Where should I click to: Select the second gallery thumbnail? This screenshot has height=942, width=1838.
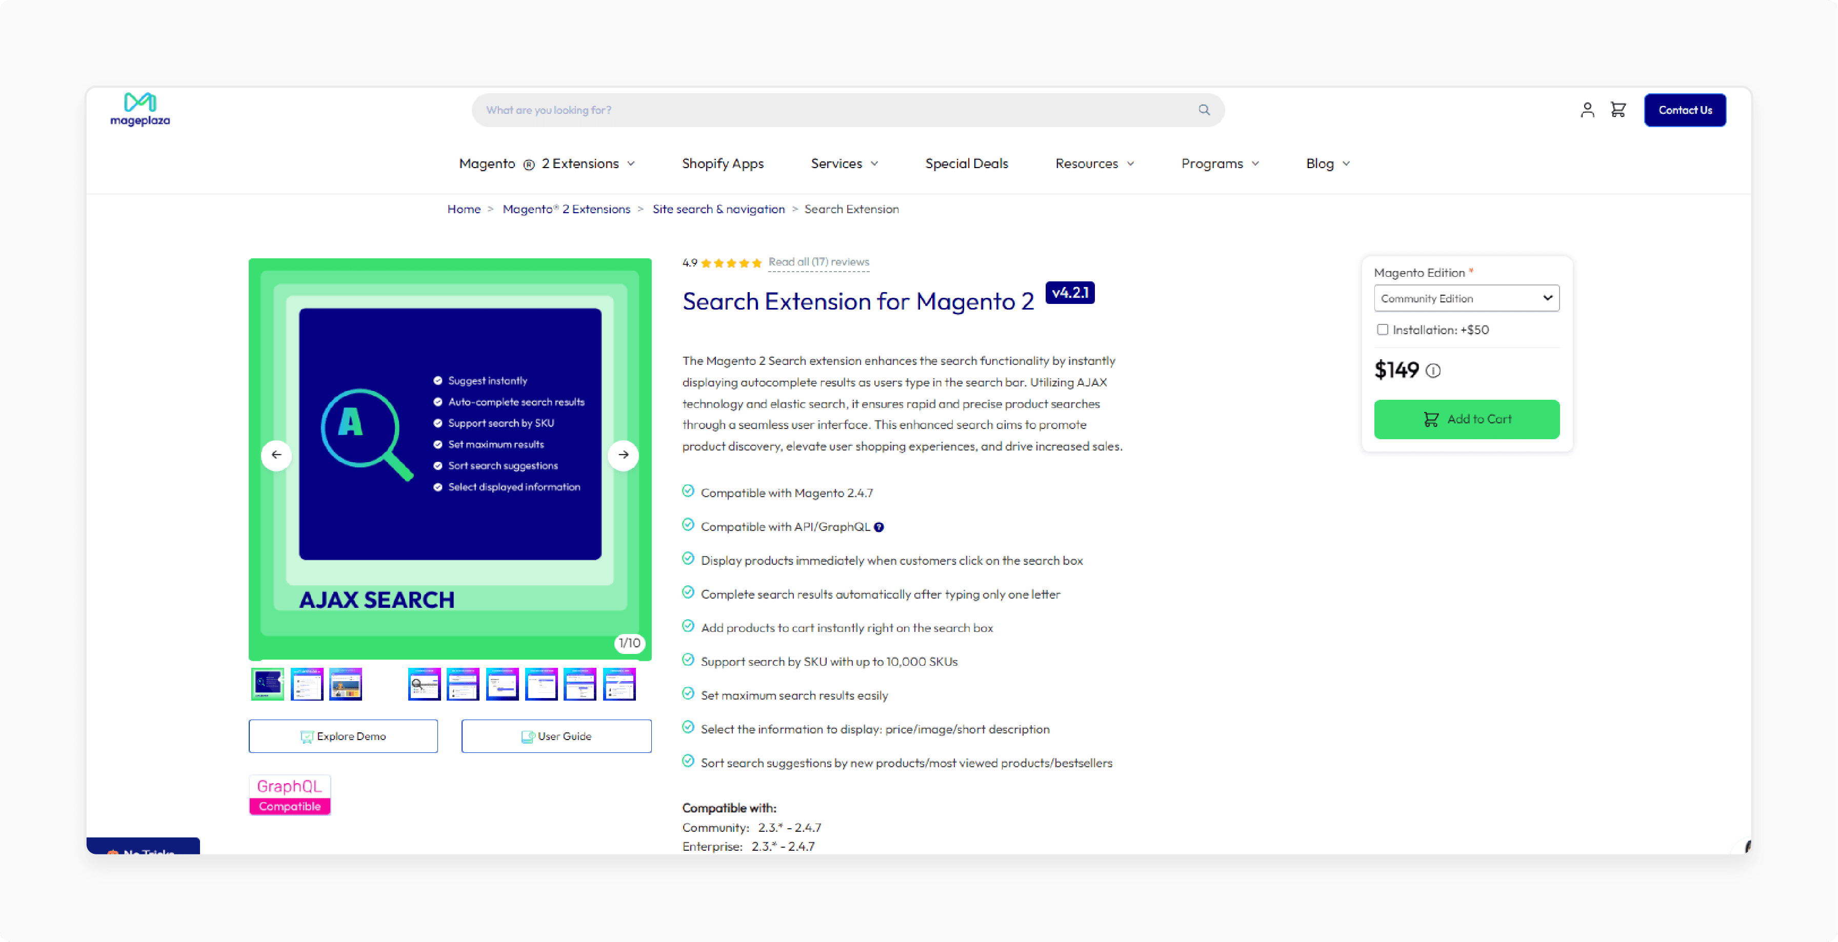click(307, 685)
